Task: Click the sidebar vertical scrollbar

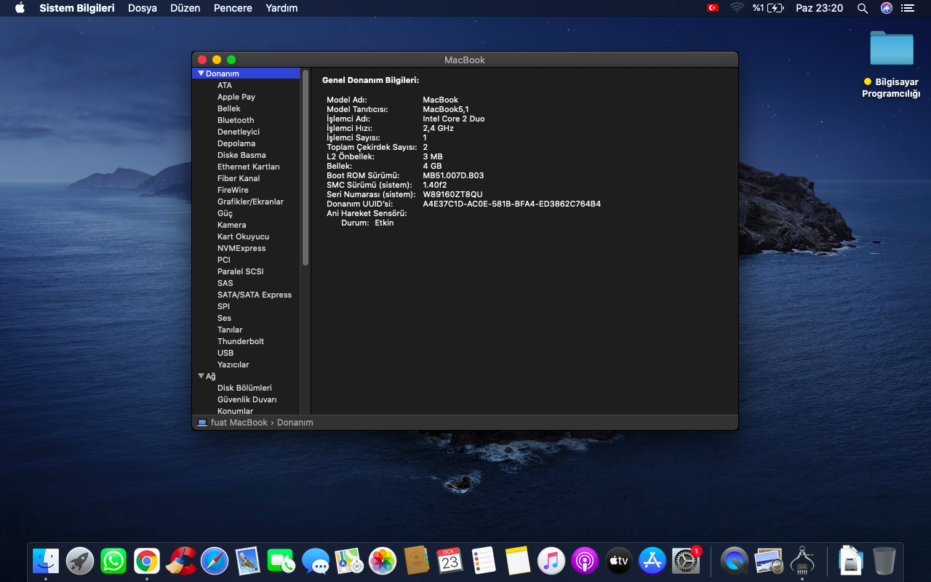Action: pyautogui.click(x=305, y=167)
